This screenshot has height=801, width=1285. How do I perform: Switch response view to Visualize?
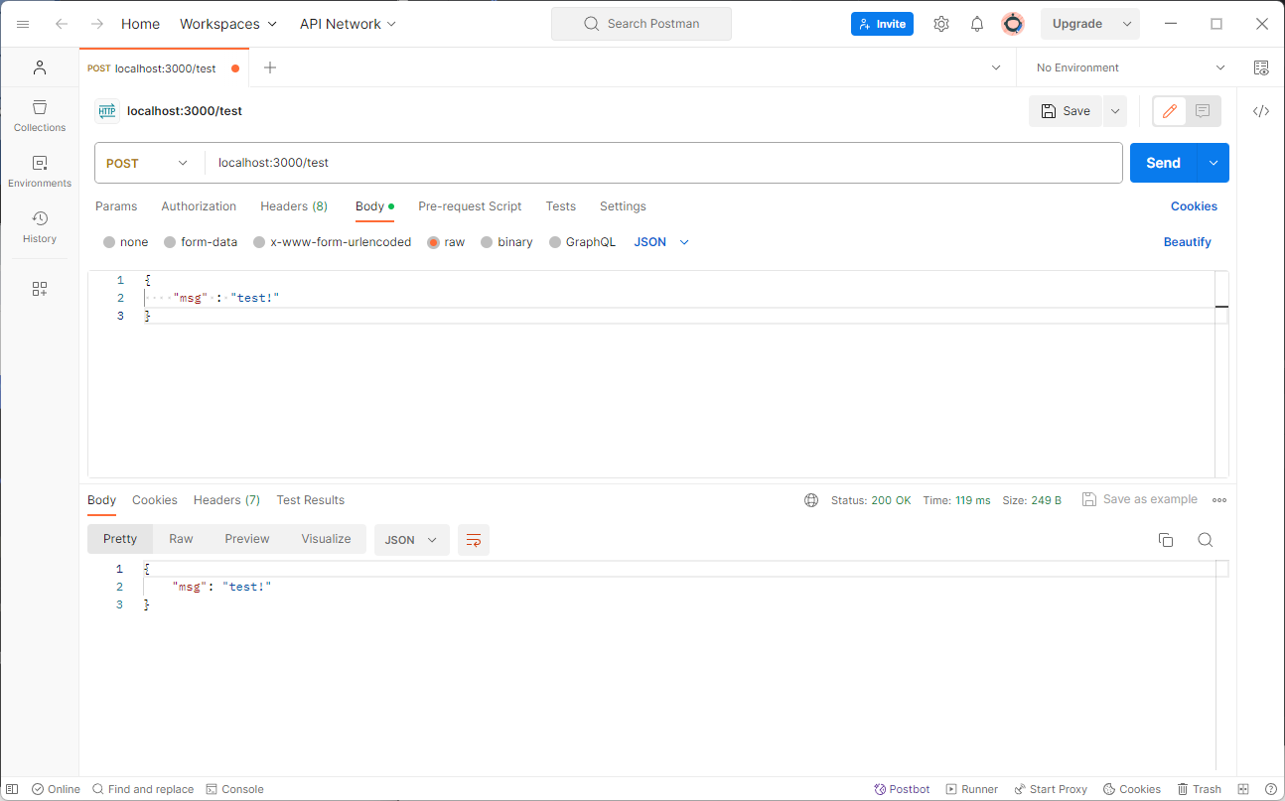[327, 539]
